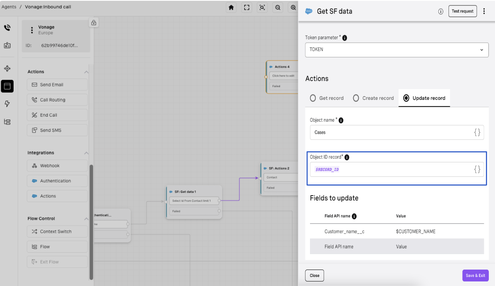Click the home icon in canvas toolbar

(x=231, y=7)
